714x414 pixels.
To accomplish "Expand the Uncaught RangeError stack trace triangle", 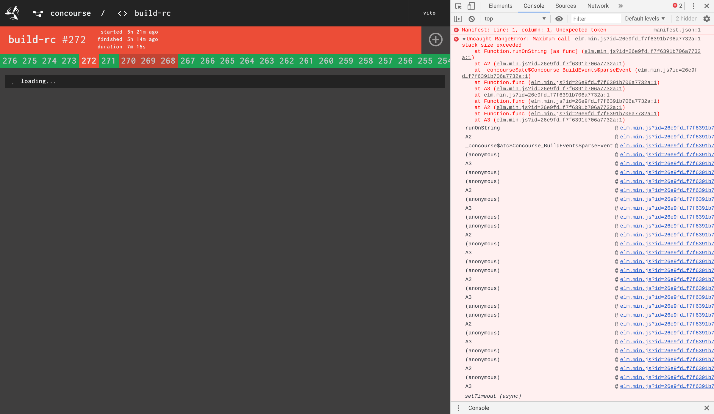I will [463, 39].
